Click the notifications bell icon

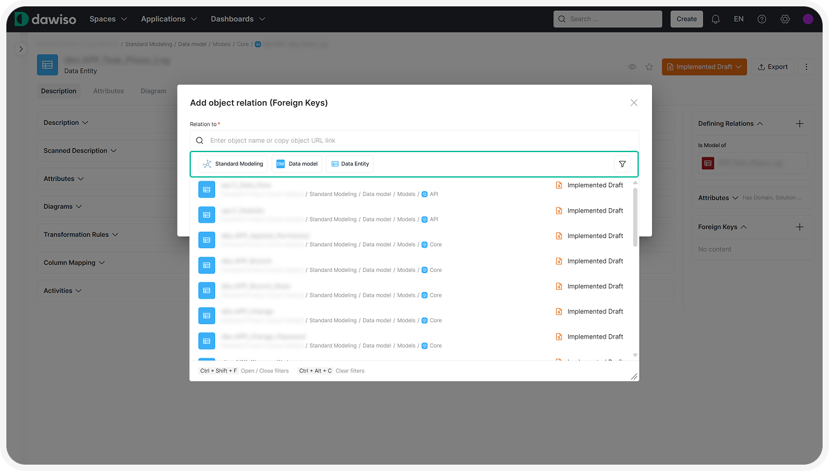(x=716, y=19)
